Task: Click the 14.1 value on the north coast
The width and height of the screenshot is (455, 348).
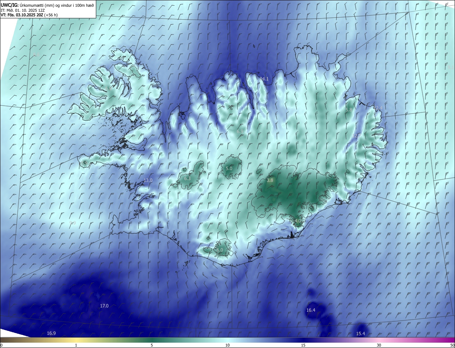Action: click(x=264, y=79)
